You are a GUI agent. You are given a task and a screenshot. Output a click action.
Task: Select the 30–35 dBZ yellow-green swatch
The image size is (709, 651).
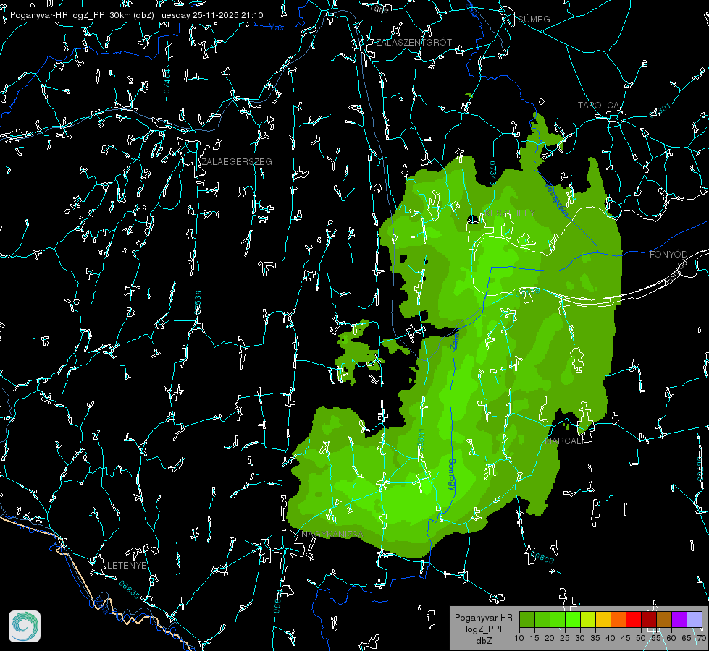[588, 619]
